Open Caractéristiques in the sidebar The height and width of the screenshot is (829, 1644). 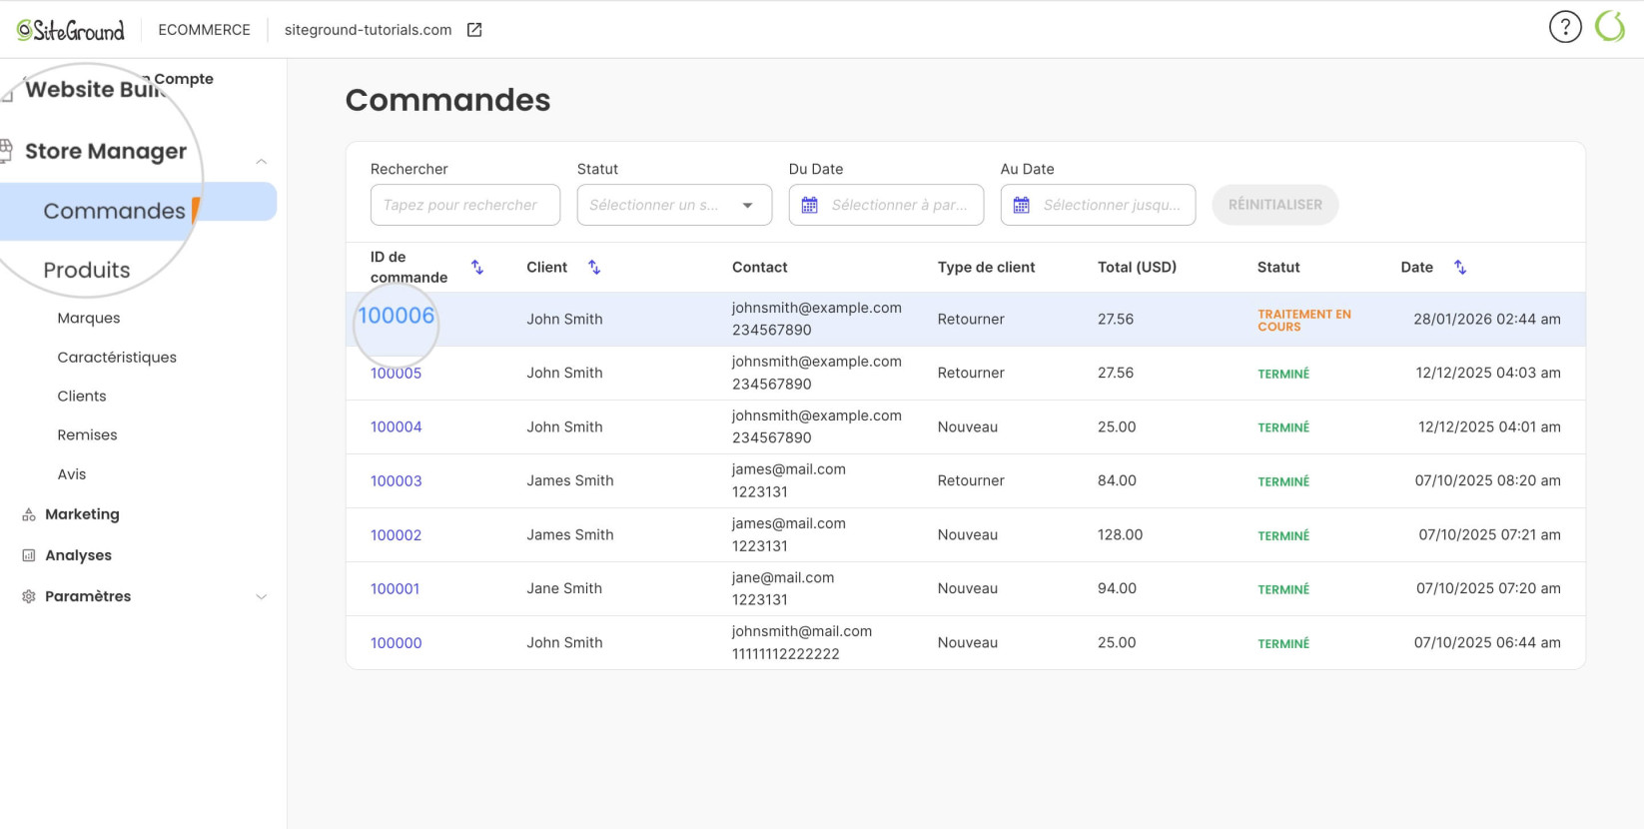point(117,357)
